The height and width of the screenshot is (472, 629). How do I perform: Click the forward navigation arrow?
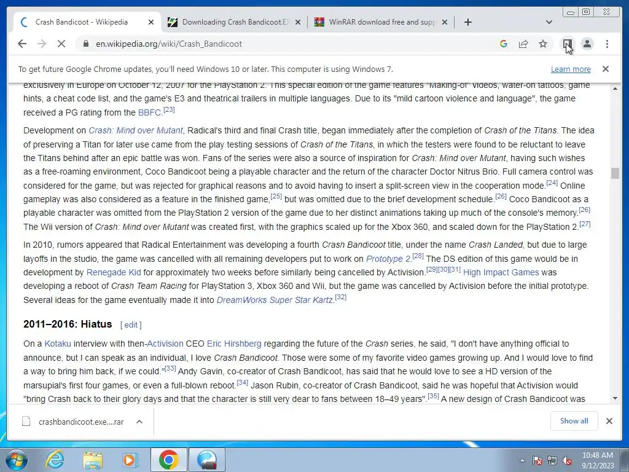[x=42, y=44]
